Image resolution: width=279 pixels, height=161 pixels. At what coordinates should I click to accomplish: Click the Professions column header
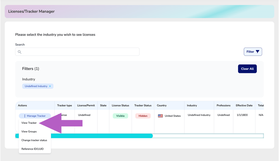tap(223, 105)
